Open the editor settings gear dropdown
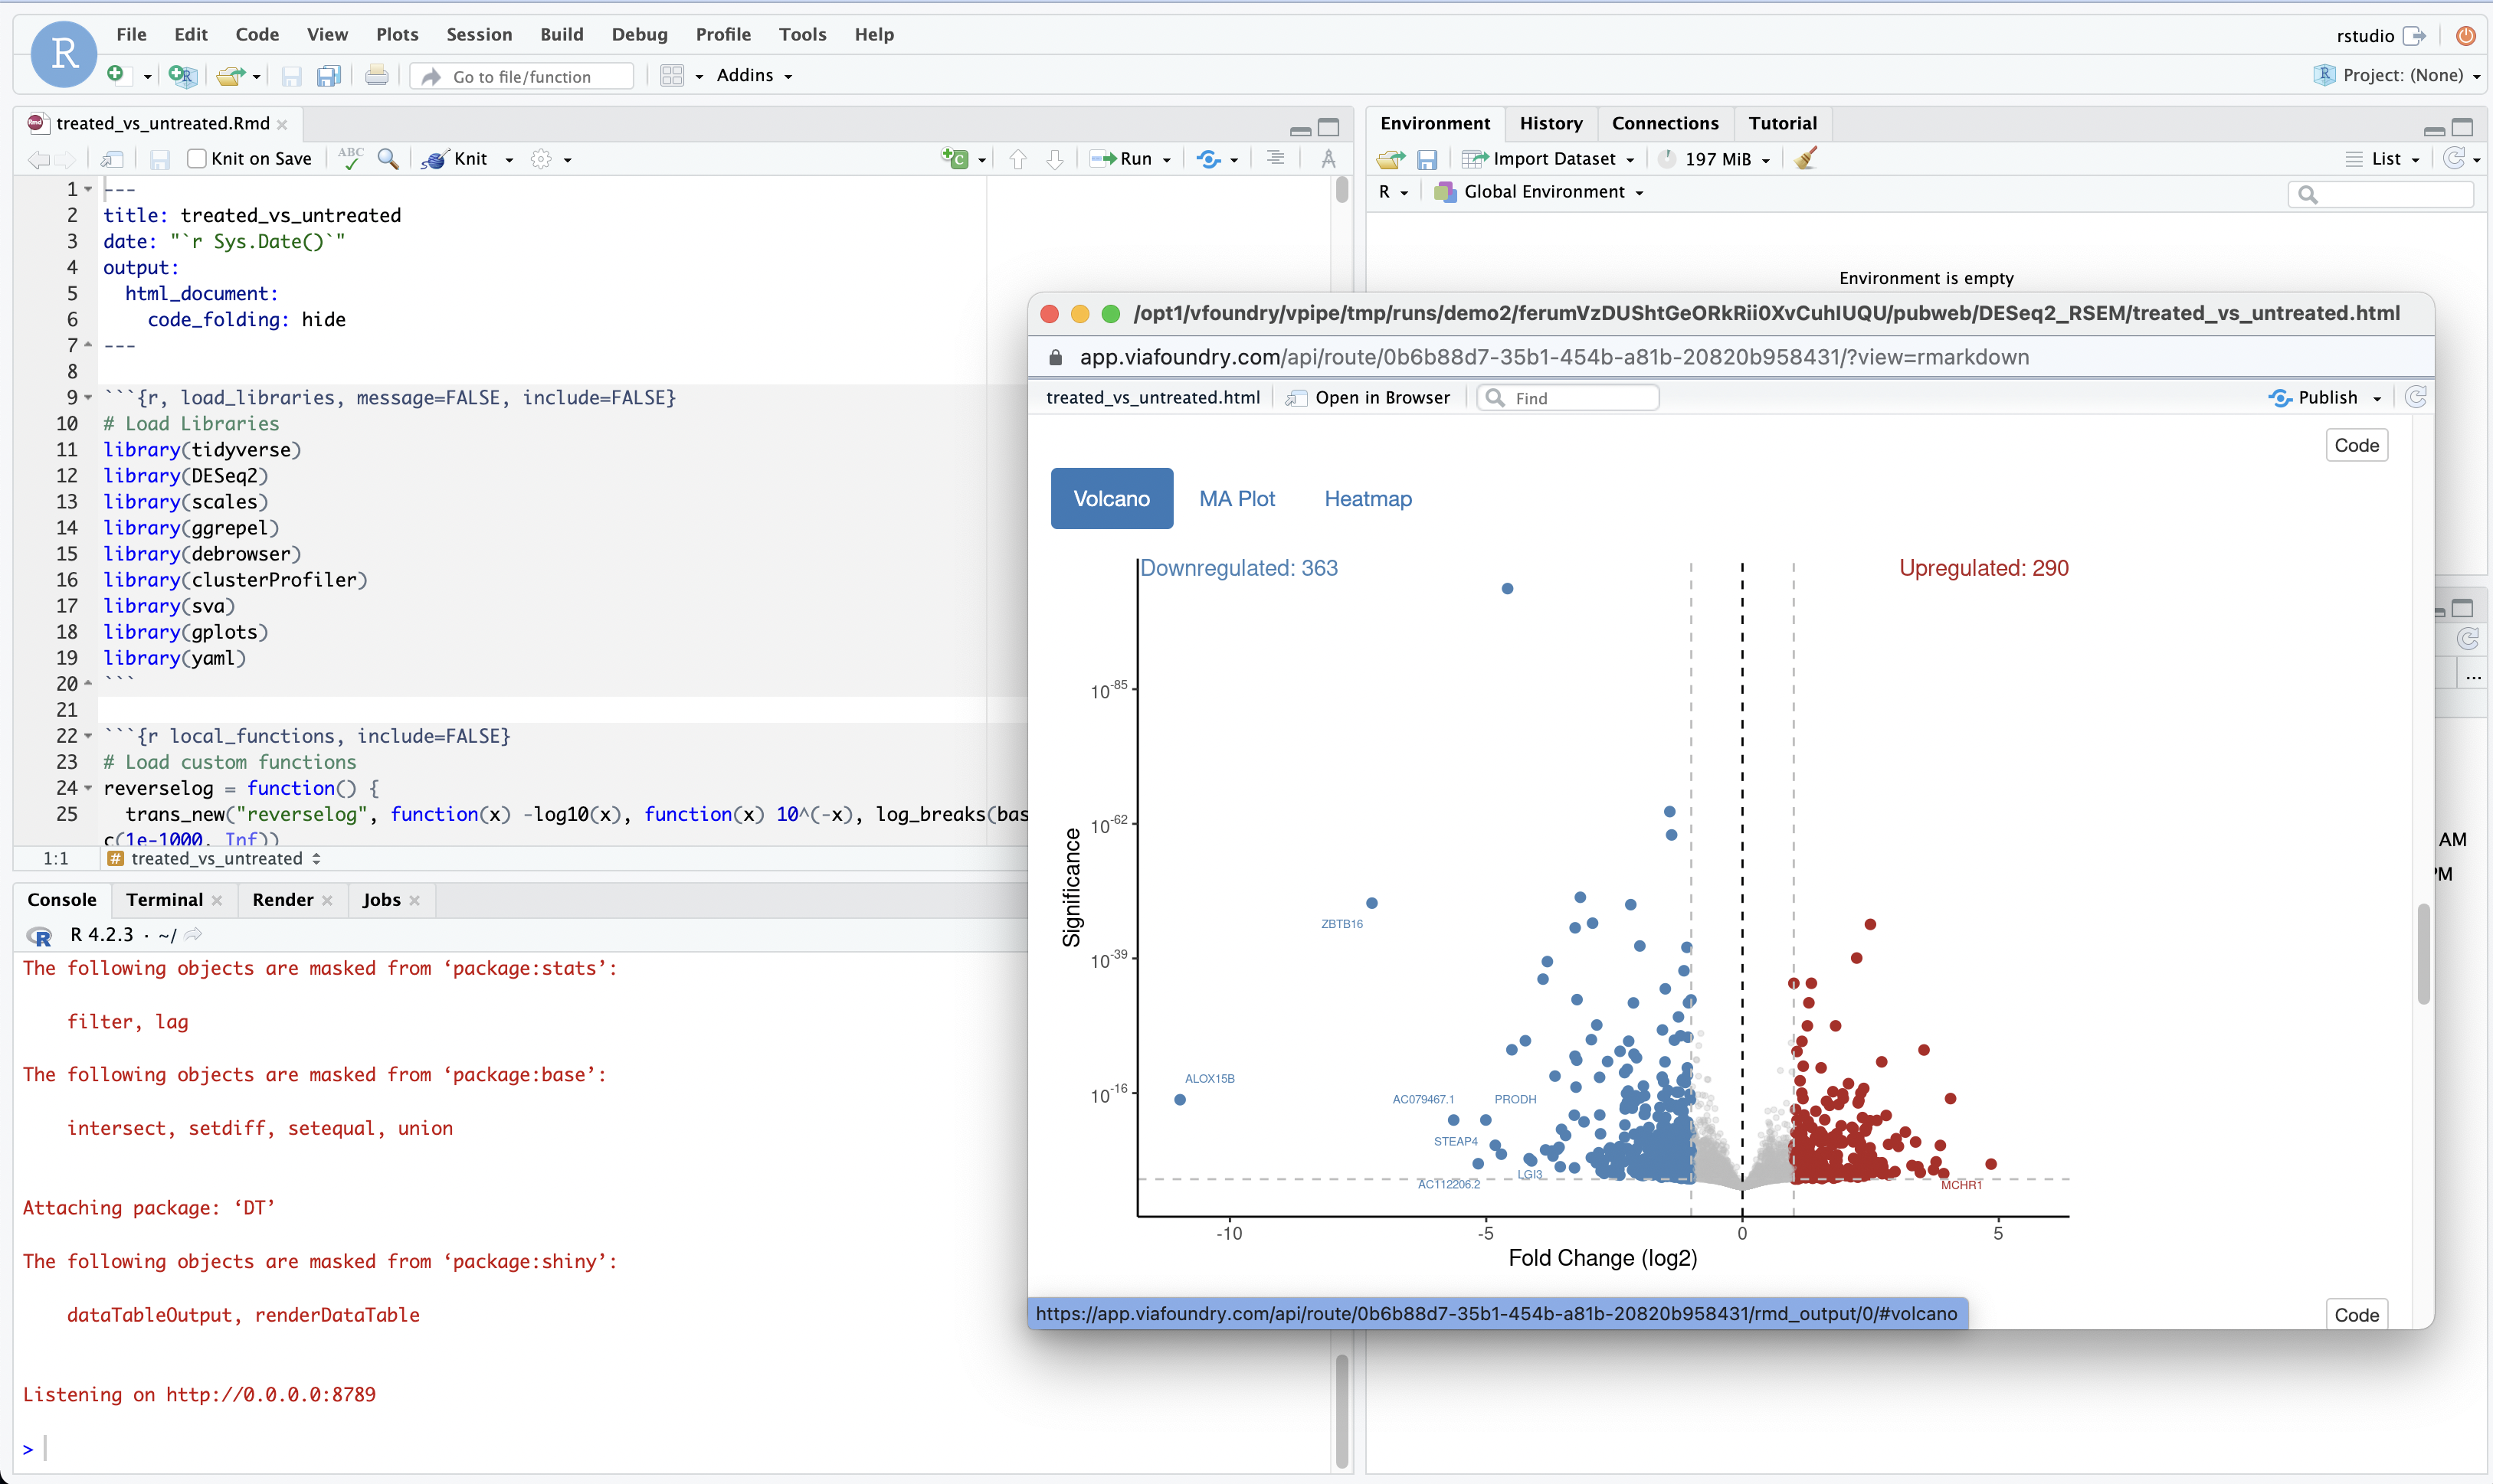The image size is (2493, 1484). coord(551,159)
